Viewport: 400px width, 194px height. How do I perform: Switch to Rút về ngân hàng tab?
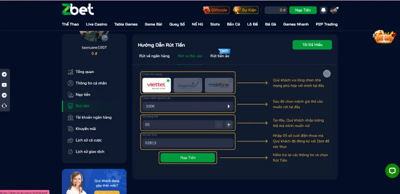coord(154,56)
